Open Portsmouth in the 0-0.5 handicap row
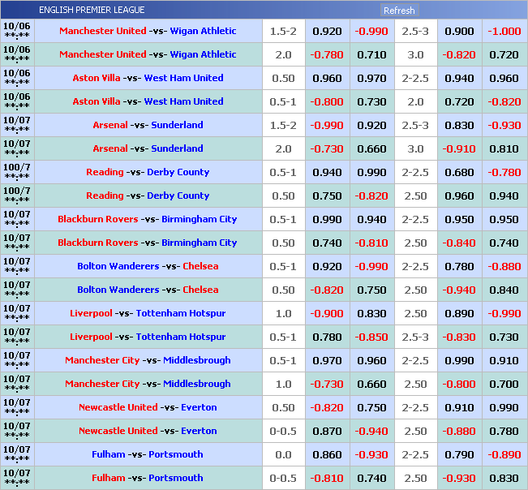The width and height of the screenshot is (528, 490). click(176, 478)
